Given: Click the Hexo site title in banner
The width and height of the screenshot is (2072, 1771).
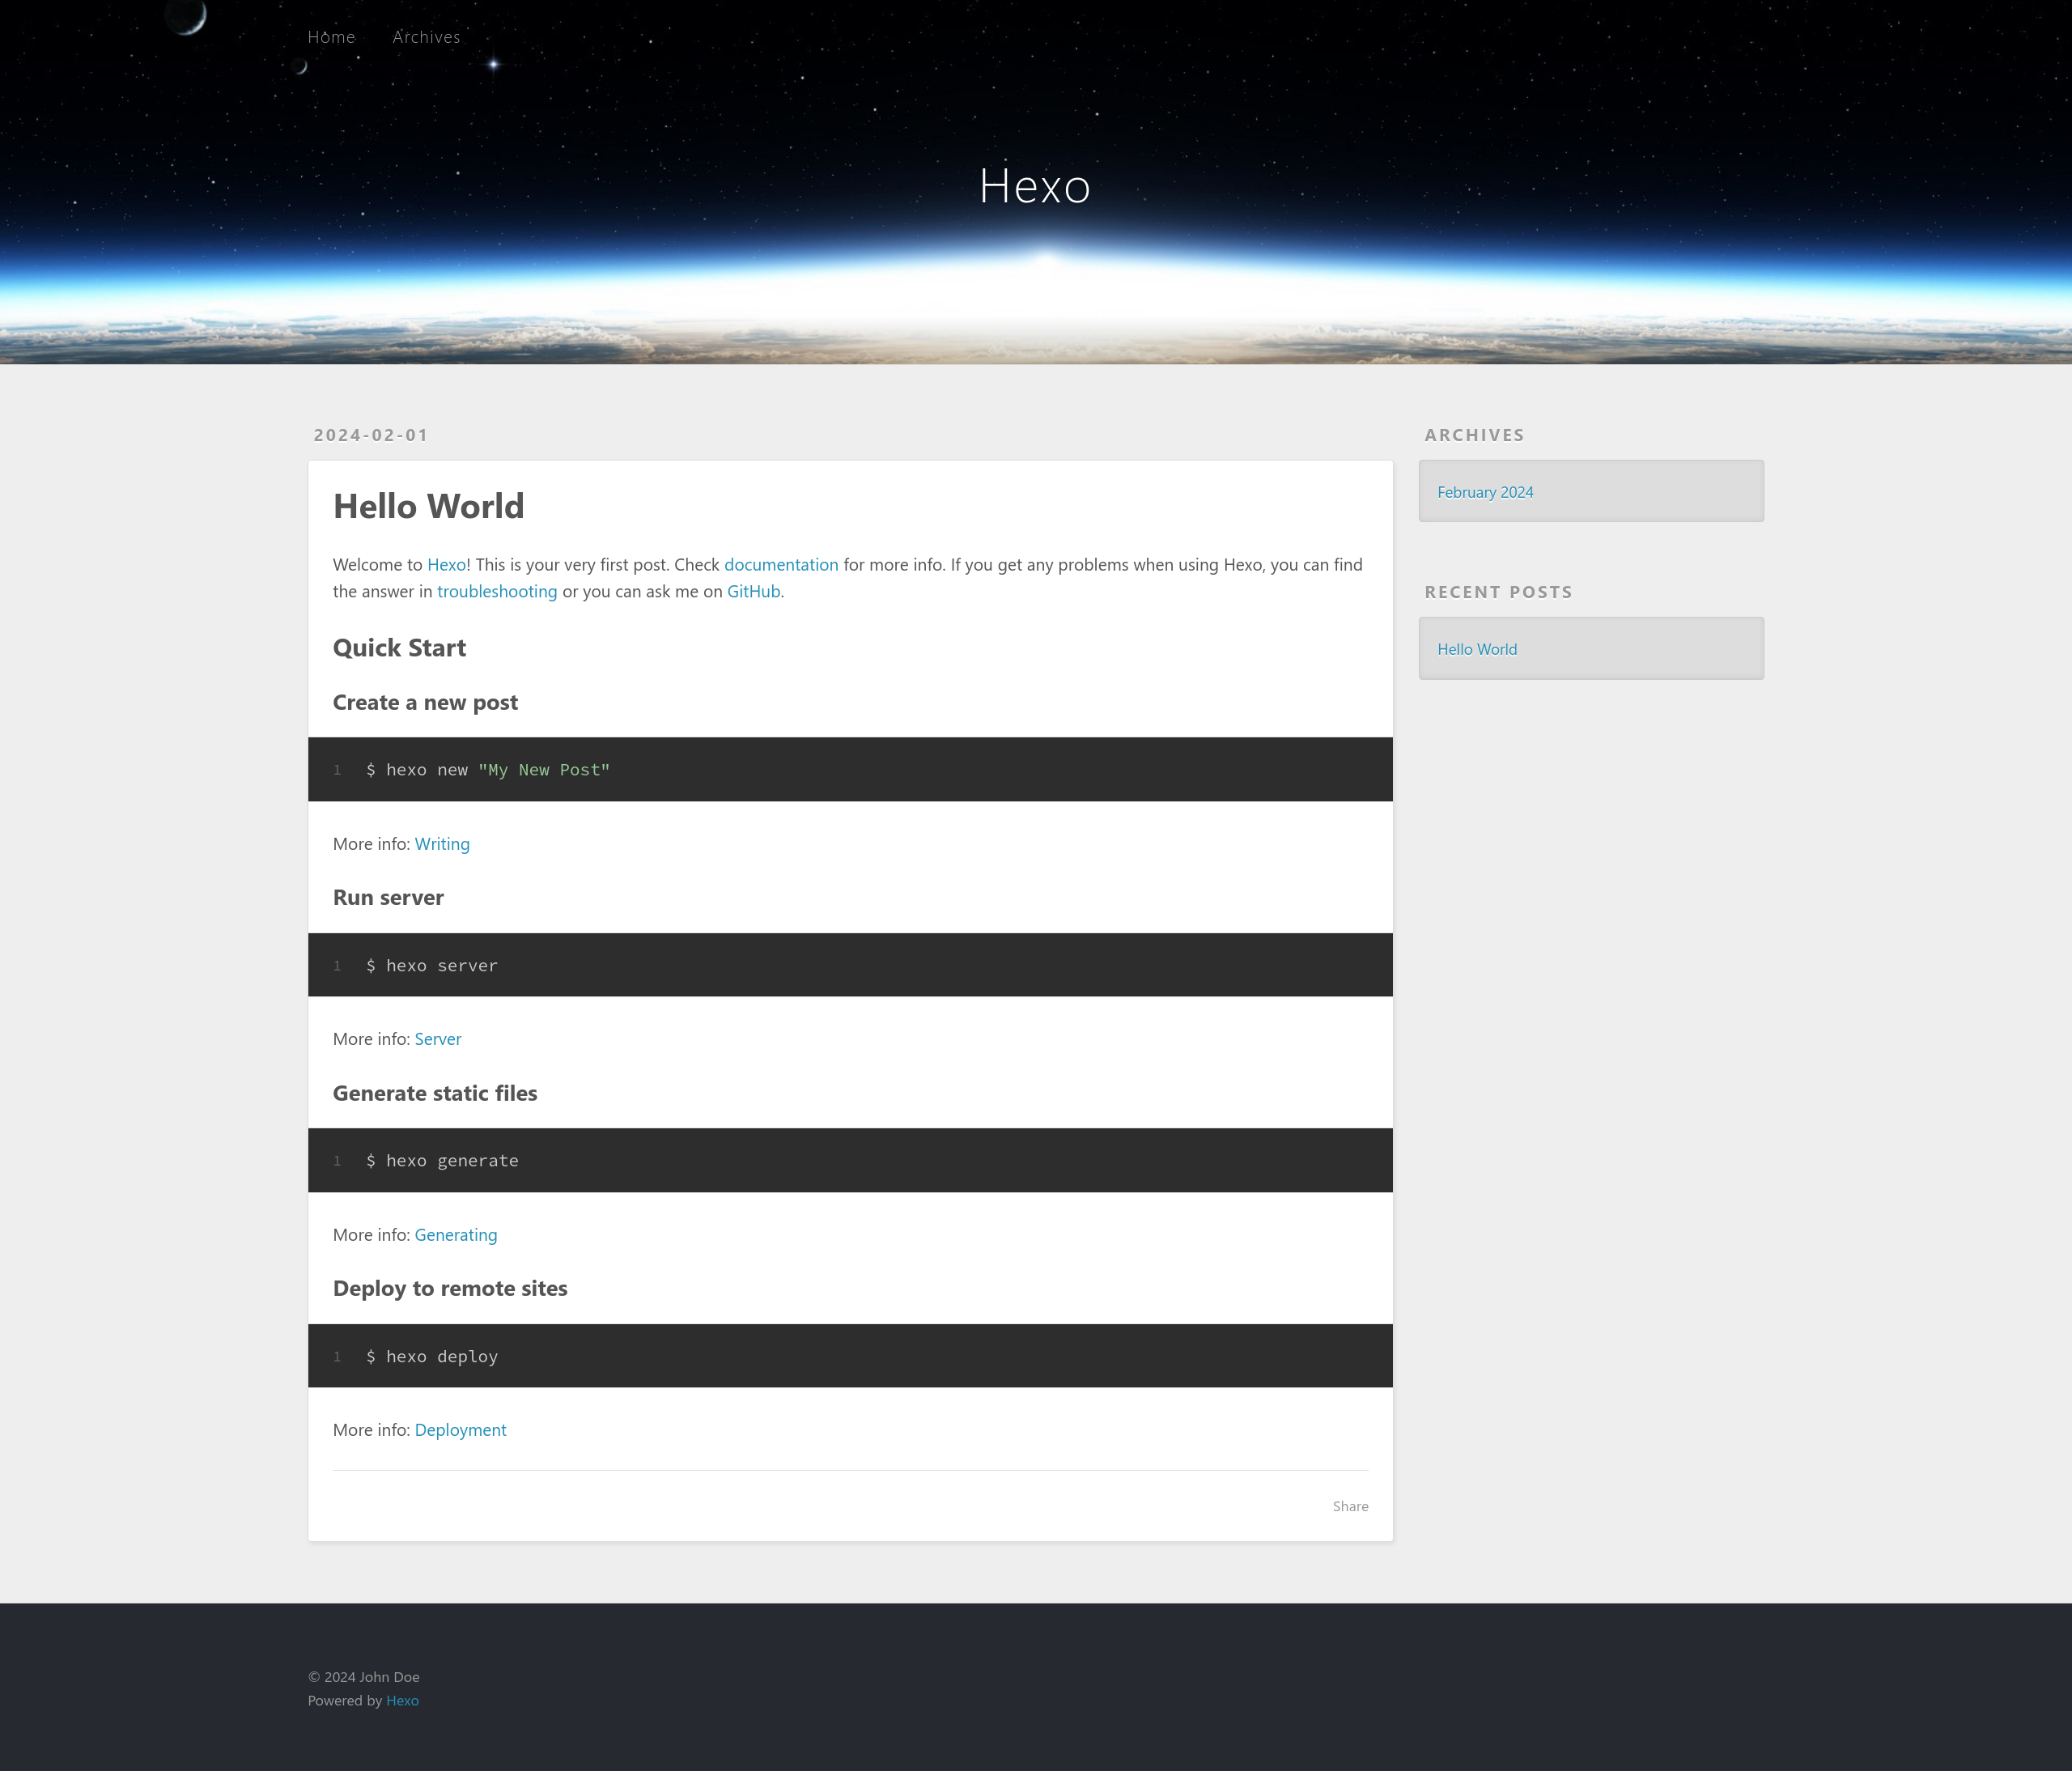Looking at the screenshot, I should click(1034, 186).
